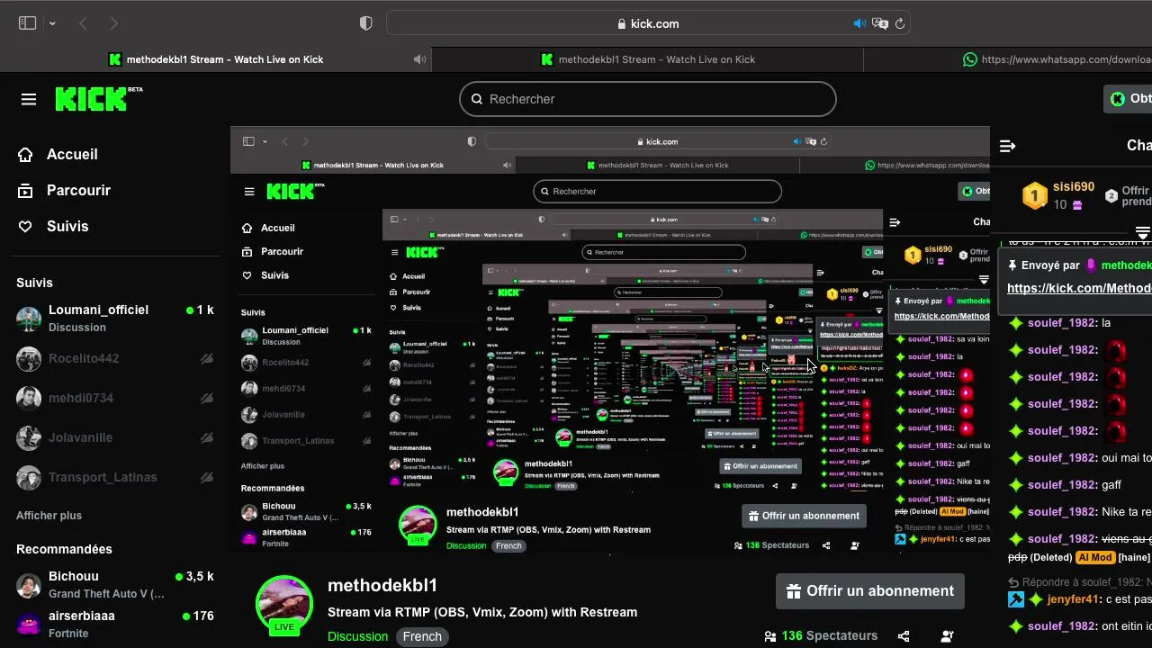Click largest AI Mod badge on the deleted message
The image size is (1152, 648).
1095,557
